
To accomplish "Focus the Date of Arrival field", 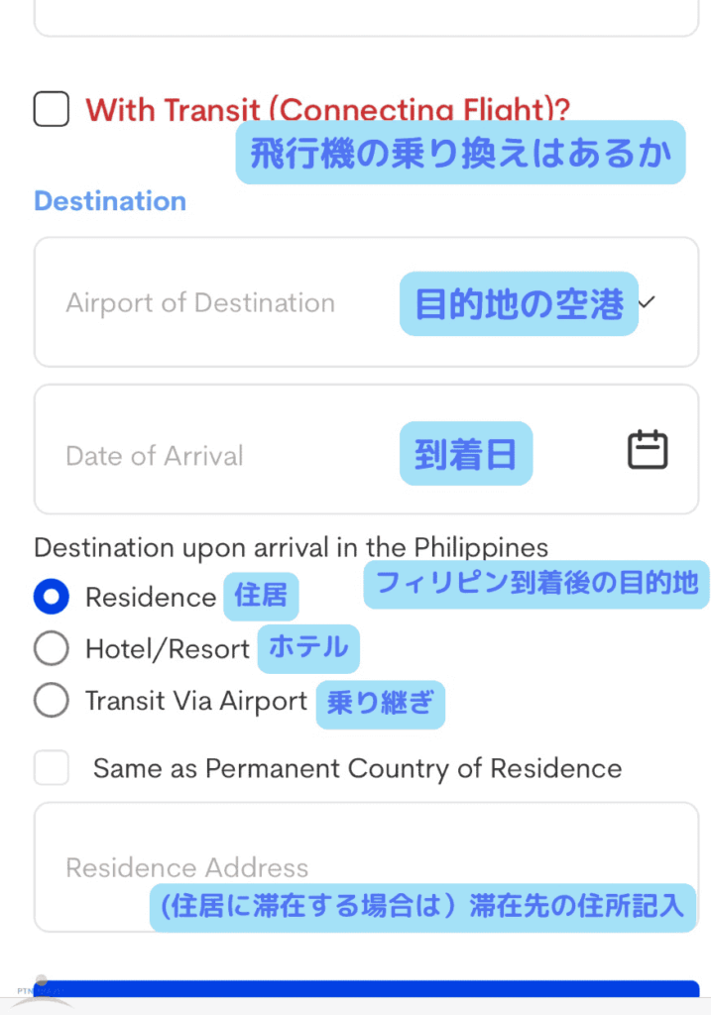I will click(x=155, y=456).
